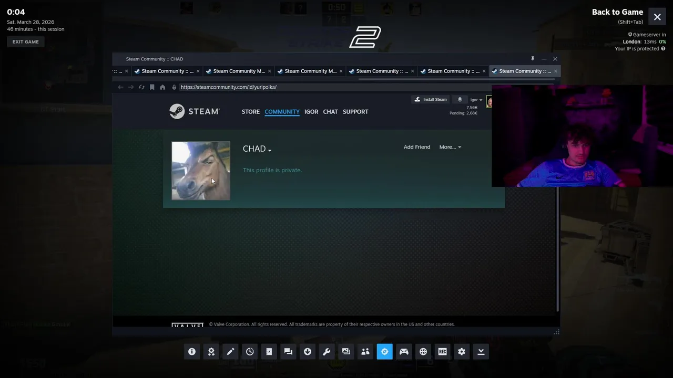Open the COMMUNITY menu
The height and width of the screenshot is (378, 673).
pyautogui.click(x=282, y=112)
